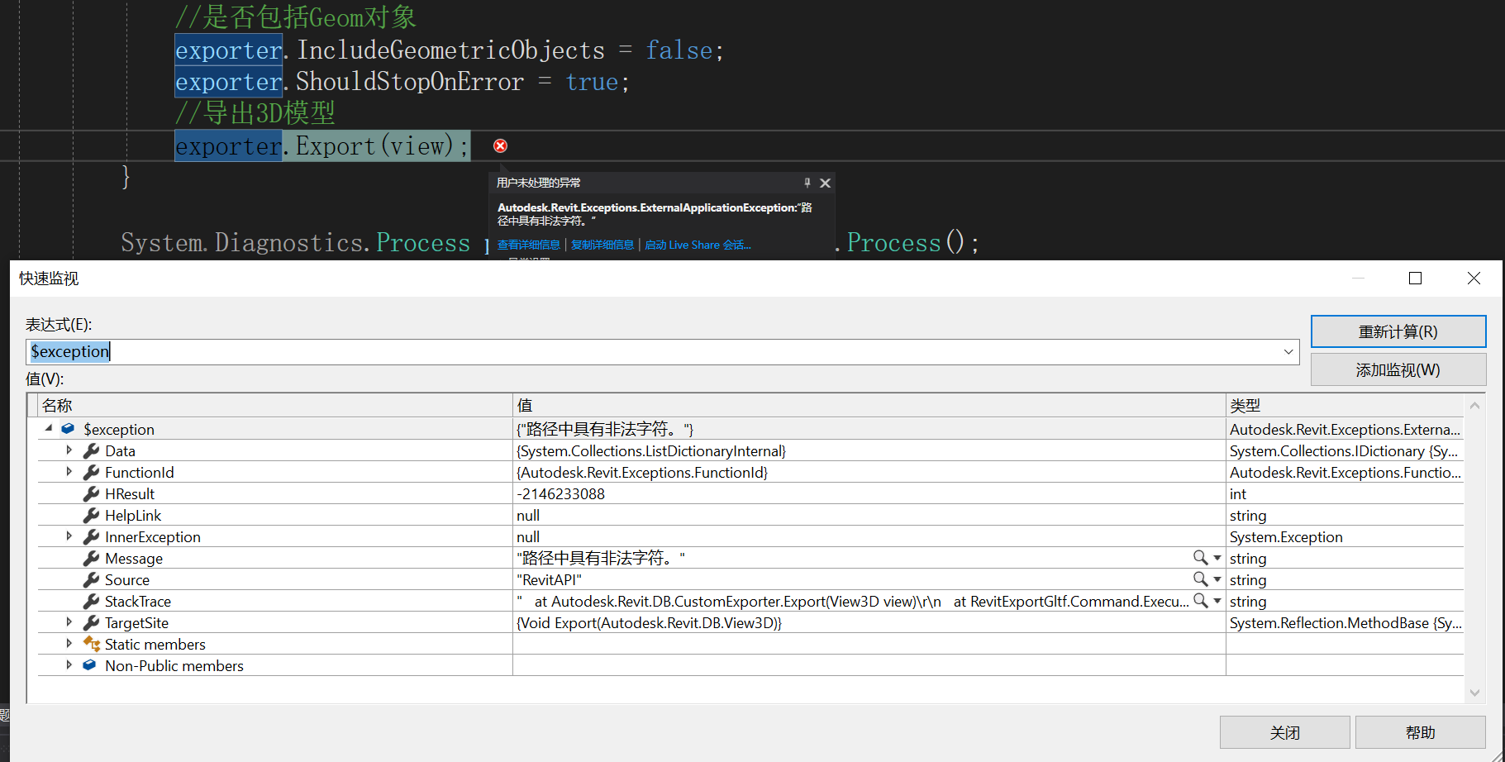Select the HResult value -2146233088
The height and width of the screenshot is (762, 1505).
(561, 493)
